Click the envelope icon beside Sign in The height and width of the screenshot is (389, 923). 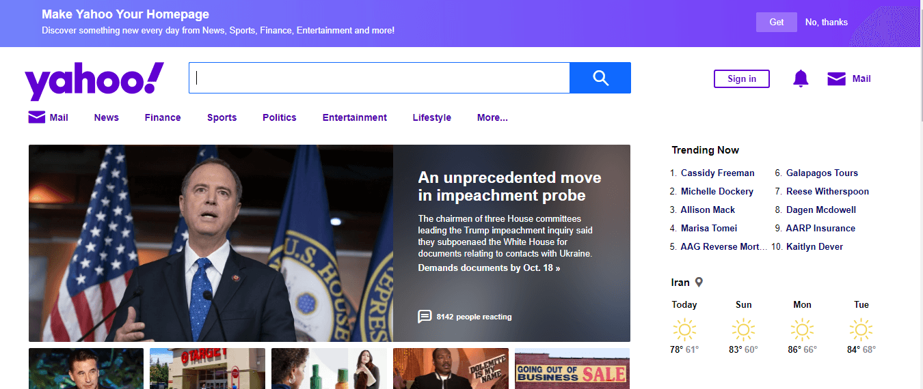coord(836,78)
